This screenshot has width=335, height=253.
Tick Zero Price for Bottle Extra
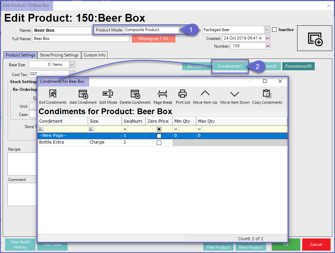(159, 143)
